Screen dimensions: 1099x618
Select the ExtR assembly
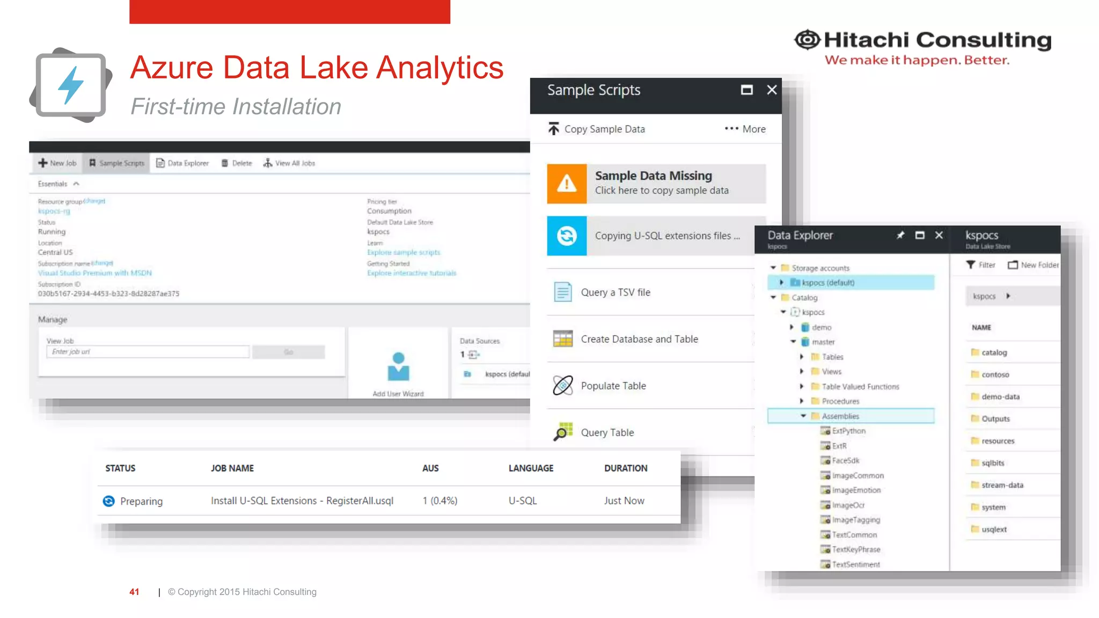point(834,446)
